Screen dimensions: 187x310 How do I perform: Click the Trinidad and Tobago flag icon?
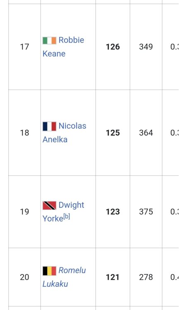click(x=50, y=205)
